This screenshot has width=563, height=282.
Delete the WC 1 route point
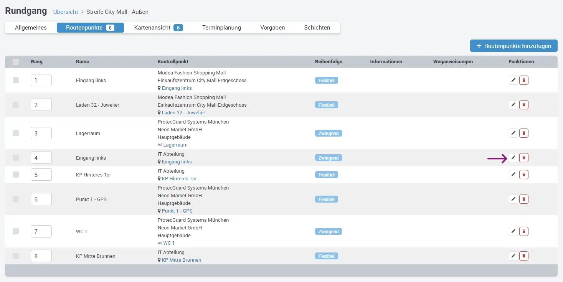(x=523, y=231)
